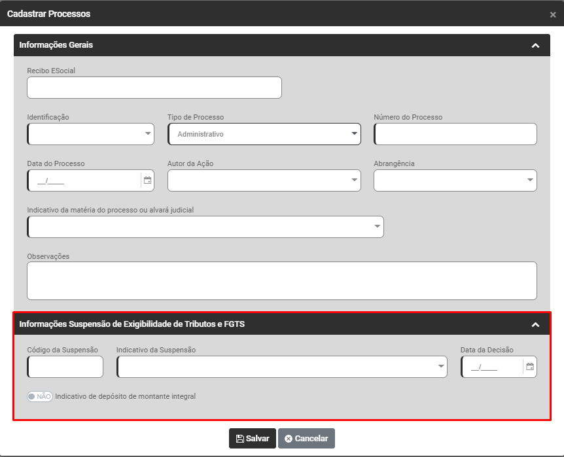Expand the Tipo de Processo dropdown
Viewport: 564px width, 457px height.
tap(264, 134)
